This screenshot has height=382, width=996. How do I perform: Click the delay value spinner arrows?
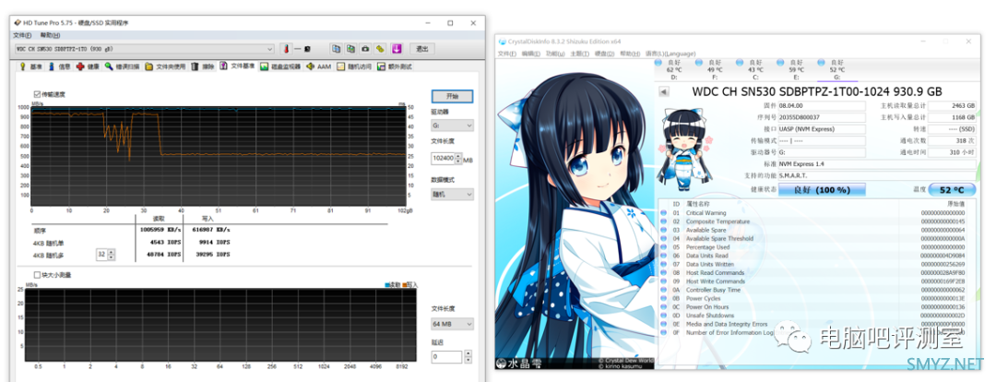pyautogui.click(x=468, y=356)
